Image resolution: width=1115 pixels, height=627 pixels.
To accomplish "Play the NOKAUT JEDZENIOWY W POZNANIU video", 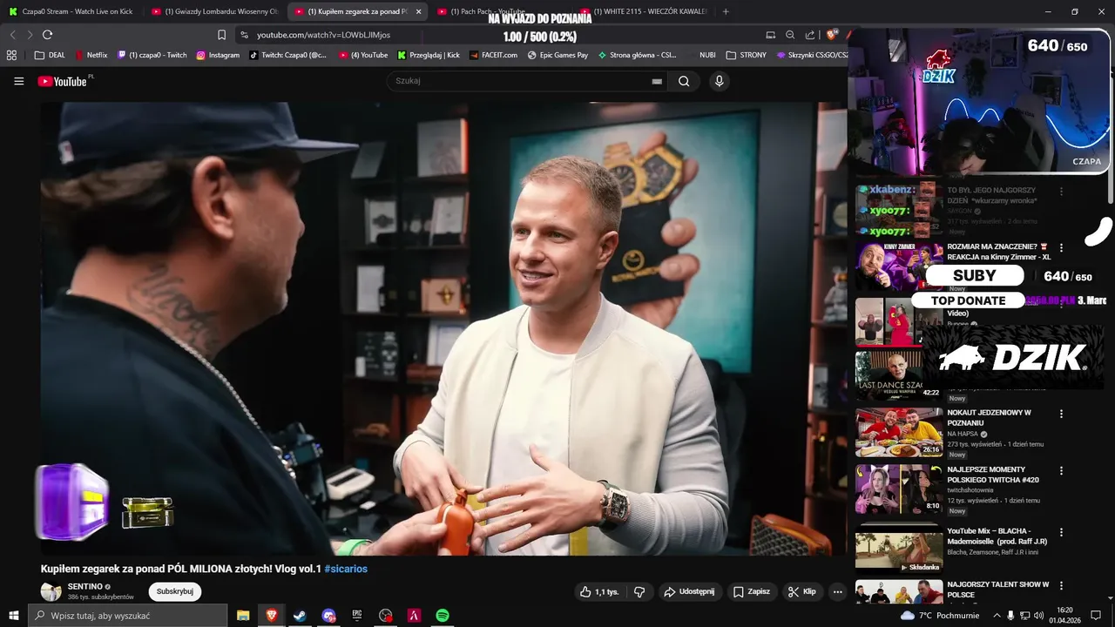I will (899, 433).
